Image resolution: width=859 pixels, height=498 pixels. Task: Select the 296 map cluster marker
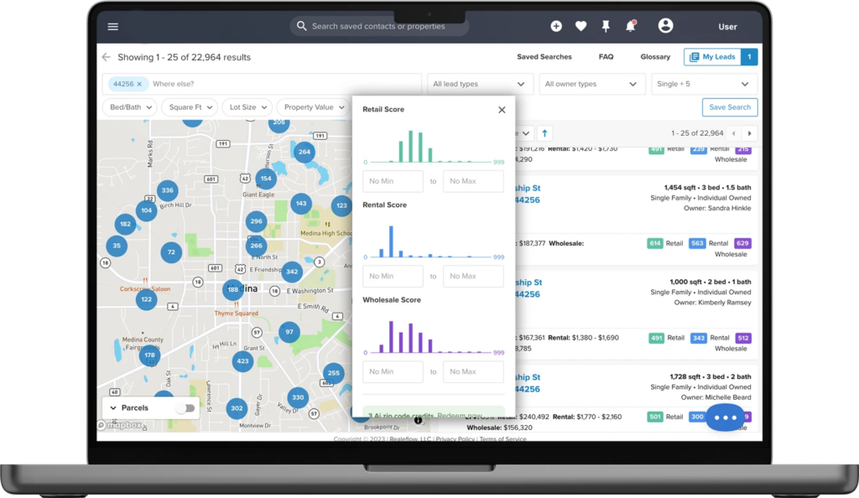[x=256, y=221]
